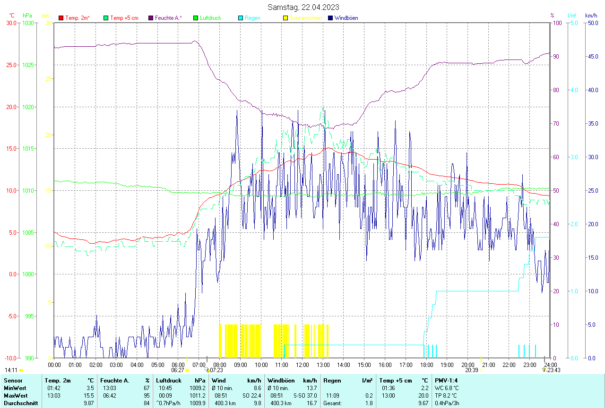Screen dimensions: 605x408
Task: Click the 06:00 time axis label
Action: tap(178, 365)
